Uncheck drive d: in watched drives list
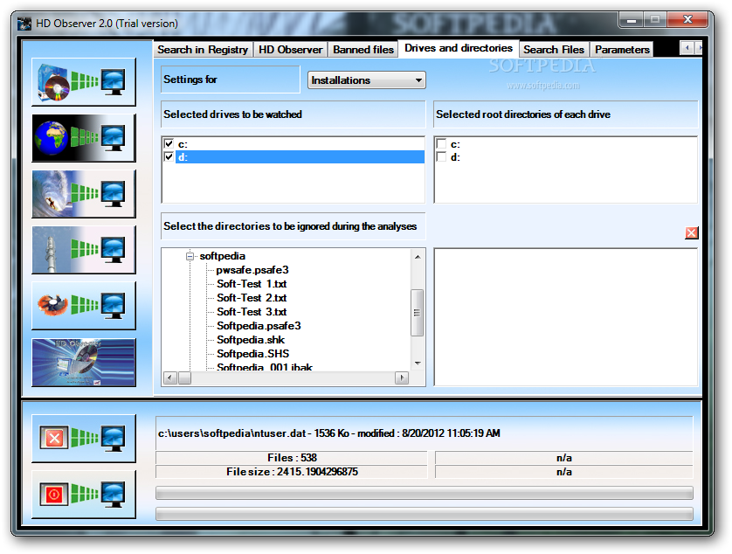The height and width of the screenshot is (554, 732). pos(169,157)
